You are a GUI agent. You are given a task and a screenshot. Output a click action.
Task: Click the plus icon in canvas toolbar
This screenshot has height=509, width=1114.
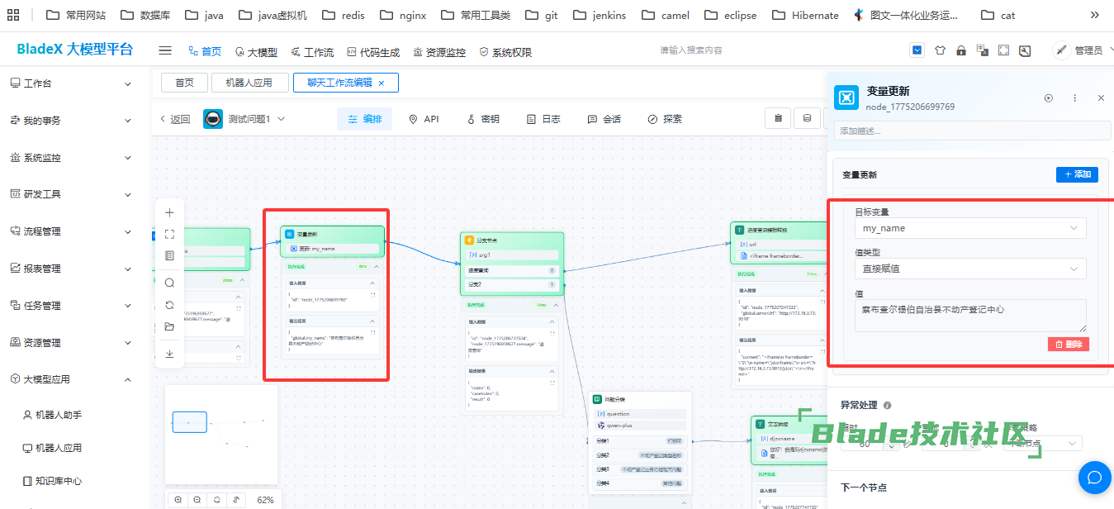pos(169,212)
